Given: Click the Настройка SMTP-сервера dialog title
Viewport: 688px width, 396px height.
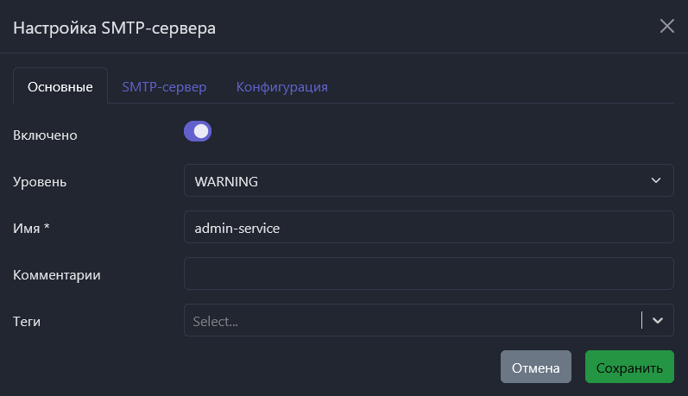Looking at the screenshot, I should pos(114,28).
